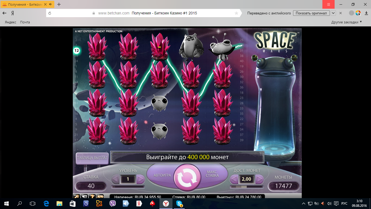Viewport: 371px width, 209px height.
Task: Open Yandex home via Я button
Action: 12,13
